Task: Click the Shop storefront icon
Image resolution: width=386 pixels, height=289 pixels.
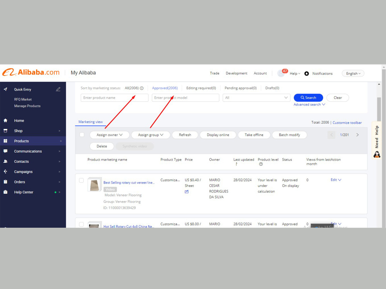Action: coord(5,131)
